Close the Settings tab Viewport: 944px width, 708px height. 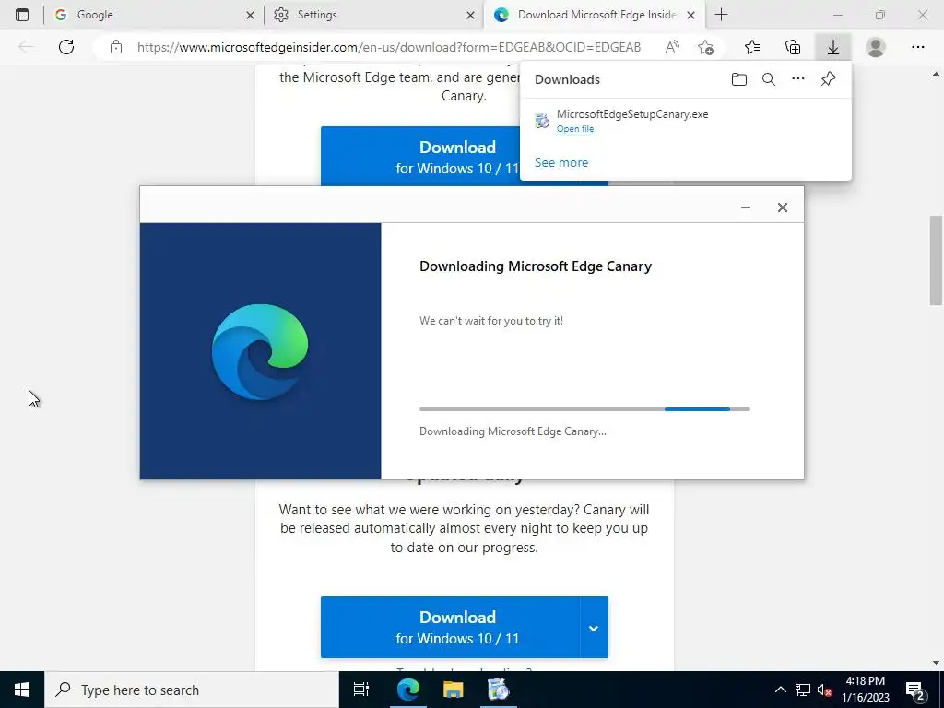(x=470, y=15)
